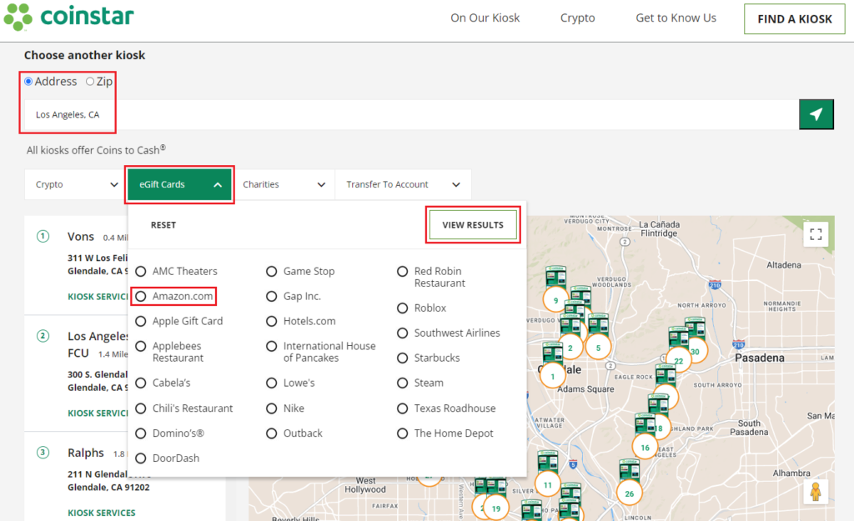This screenshot has width=854, height=521.
Task: Select the Amazon.com gift card option
Action: tap(141, 296)
